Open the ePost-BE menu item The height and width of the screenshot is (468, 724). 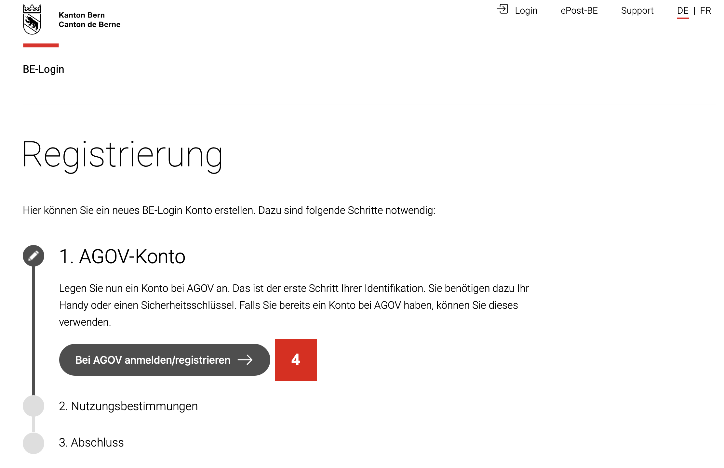point(579,11)
